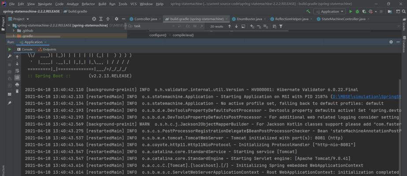
Task: Close the Application run tab
Action: pyautogui.click(x=45, y=42)
